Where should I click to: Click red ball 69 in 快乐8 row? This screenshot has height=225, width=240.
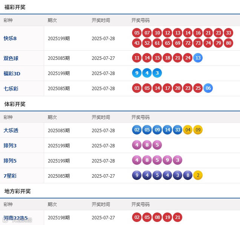pyautogui.click(x=178, y=43)
